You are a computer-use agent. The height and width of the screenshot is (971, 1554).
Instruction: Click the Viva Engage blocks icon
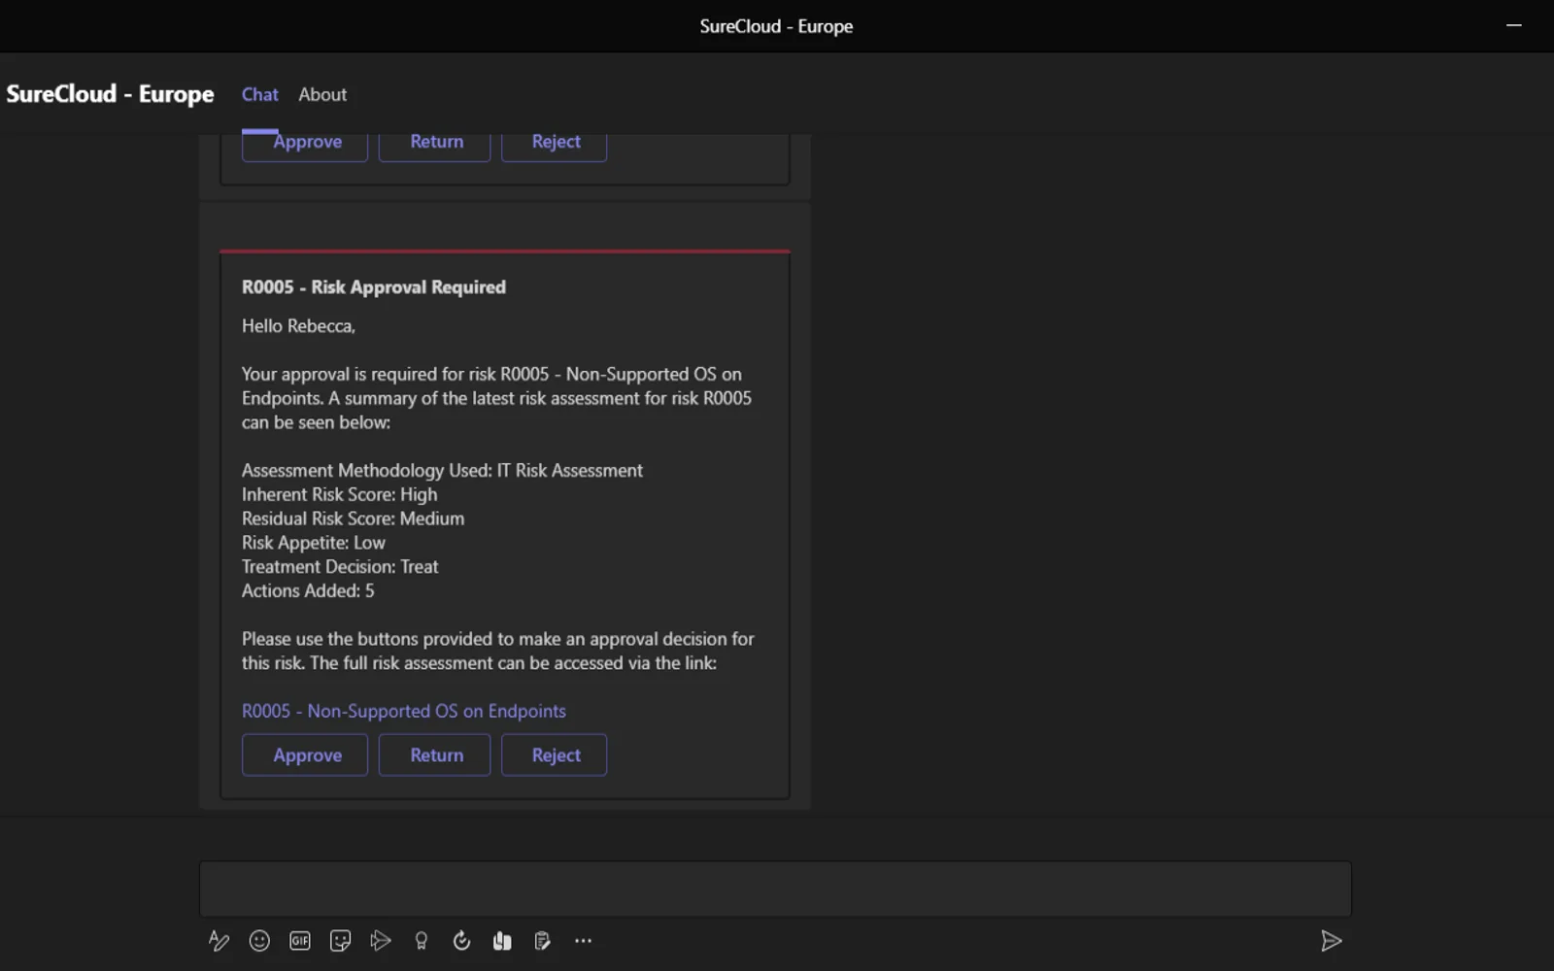click(x=502, y=941)
